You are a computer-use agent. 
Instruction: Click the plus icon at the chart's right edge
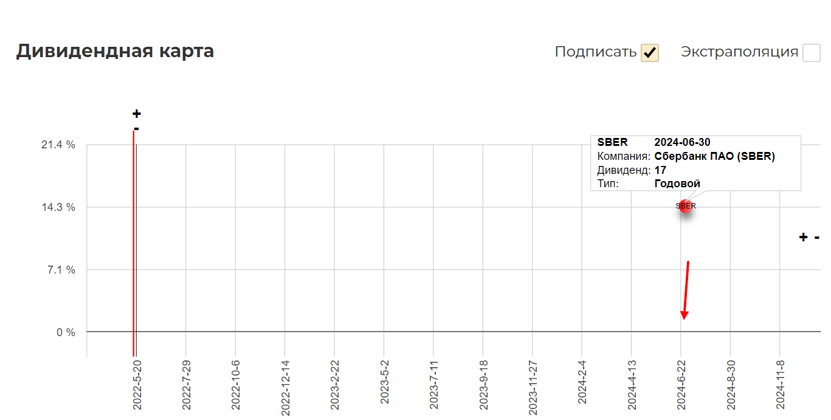[x=803, y=237]
